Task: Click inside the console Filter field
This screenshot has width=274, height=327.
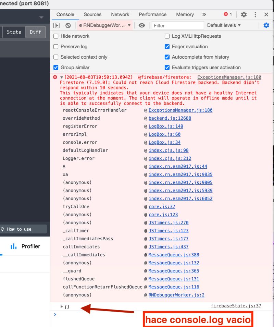Action: pyautogui.click(x=178, y=25)
